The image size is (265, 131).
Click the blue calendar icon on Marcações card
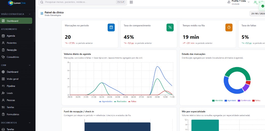point(111,27)
